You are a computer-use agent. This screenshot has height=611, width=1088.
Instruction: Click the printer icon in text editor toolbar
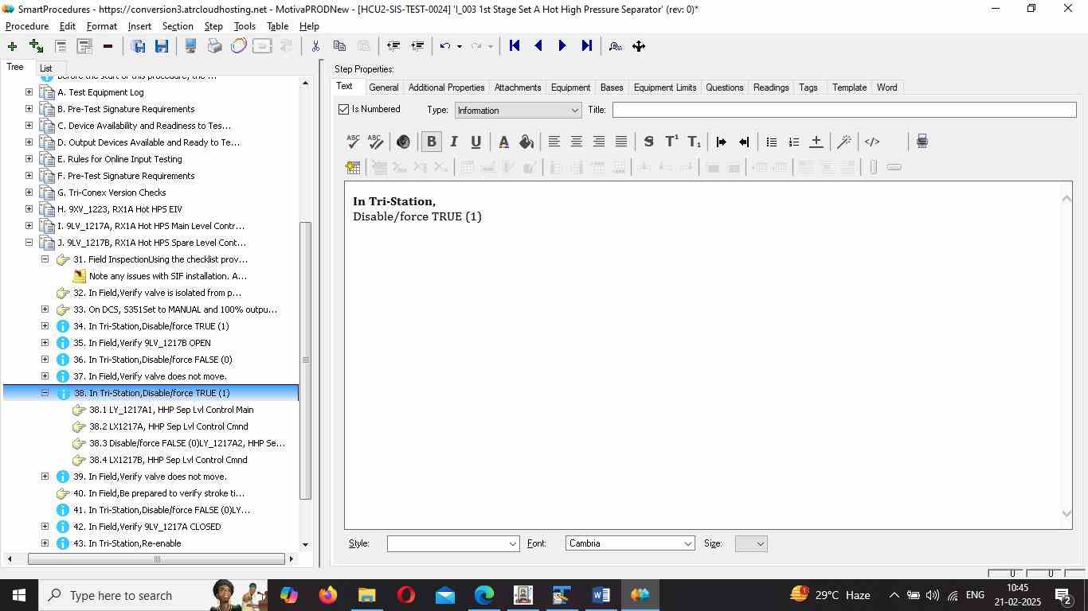pyautogui.click(x=922, y=142)
